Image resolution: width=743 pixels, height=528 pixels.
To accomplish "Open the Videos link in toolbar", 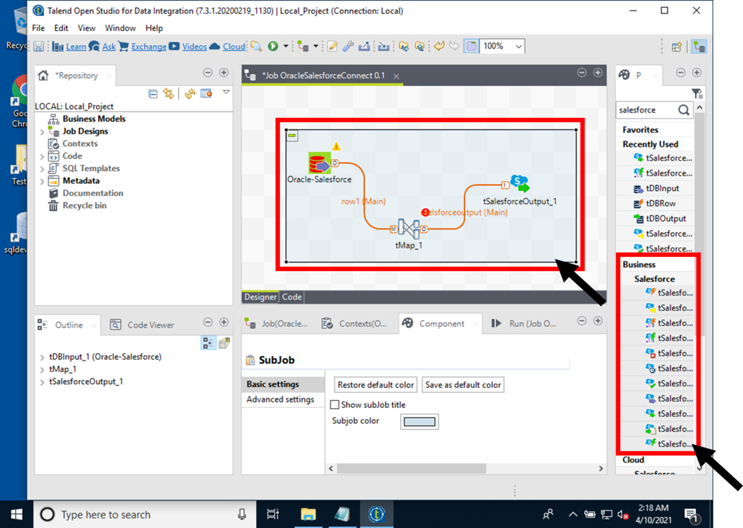I will pyautogui.click(x=194, y=46).
